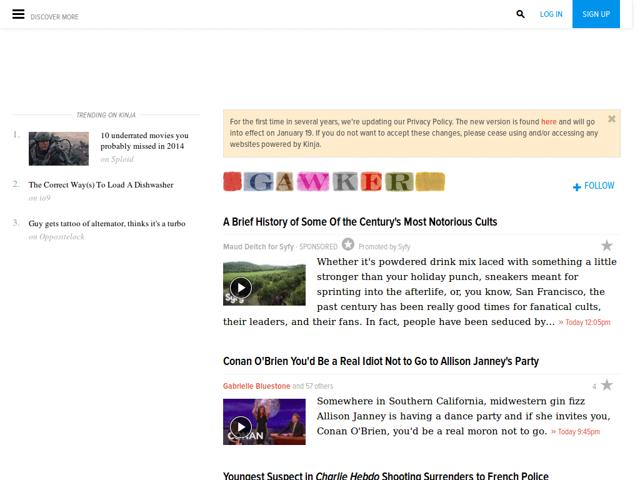Click the 'Promoted by Syfy' label

(x=384, y=247)
